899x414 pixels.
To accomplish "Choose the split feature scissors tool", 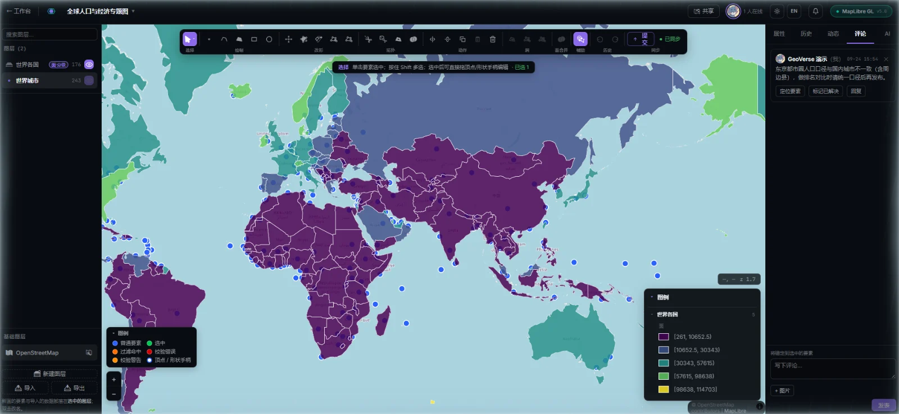I will coord(368,39).
